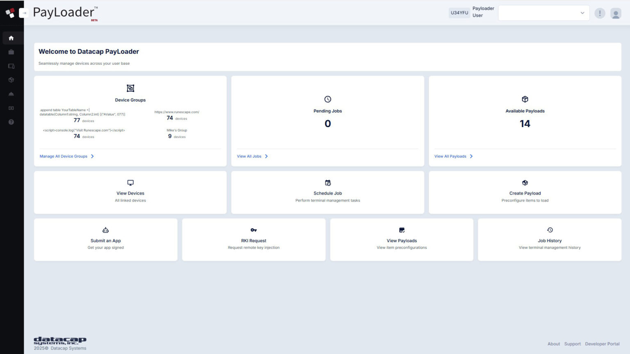
Task: Click the Submit an App card title
Action: (106, 241)
